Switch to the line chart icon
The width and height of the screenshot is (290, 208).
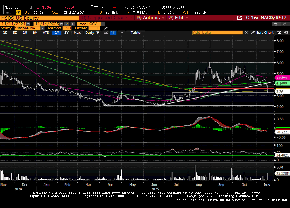pos(106,33)
